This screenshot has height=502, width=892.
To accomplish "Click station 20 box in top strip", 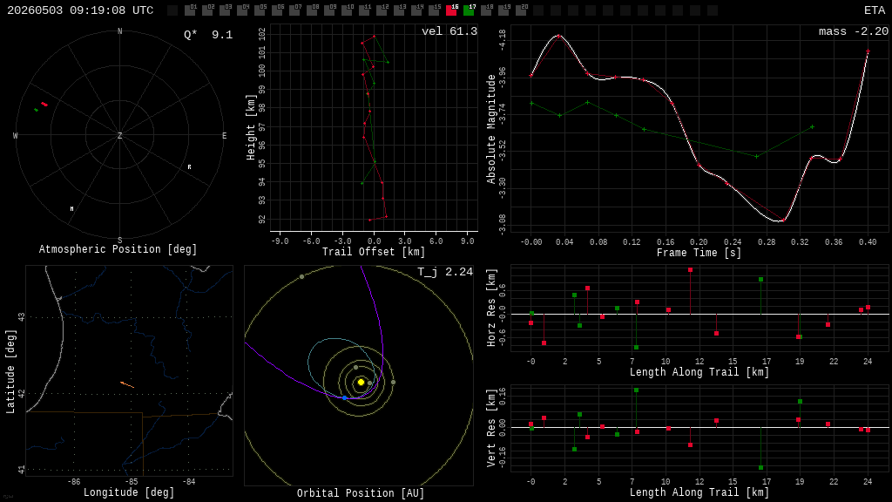I will click(x=521, y=10).
